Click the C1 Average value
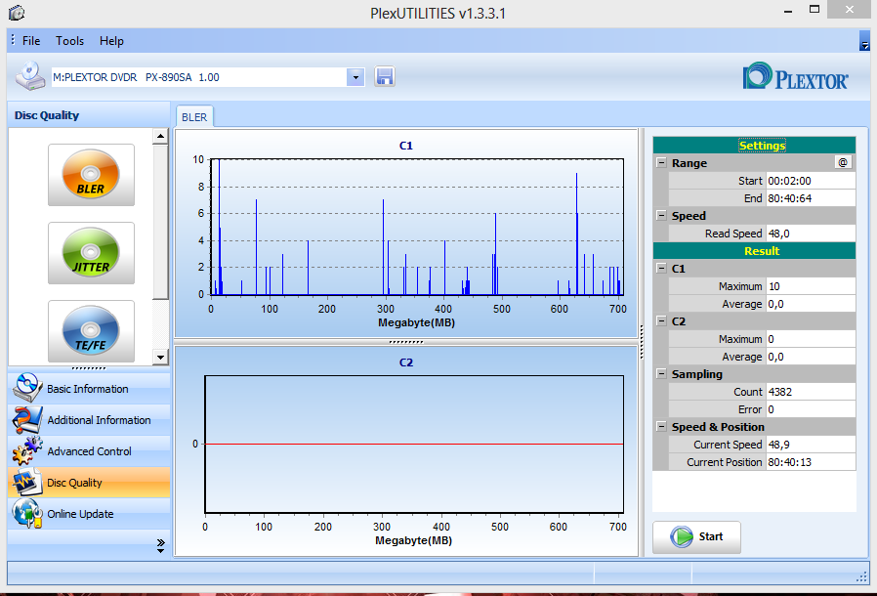The height and width of the screenshot is (596, 877). [x=811, y=304]
